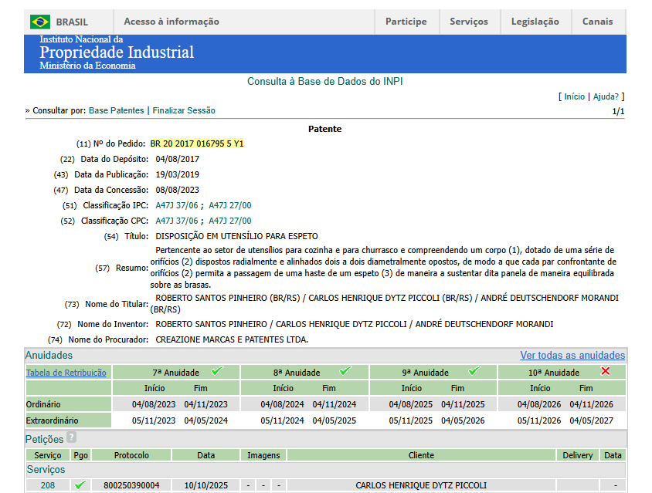Click the Nome do Inventor value text
652x493 pixels.
click(x=355, y=324)
